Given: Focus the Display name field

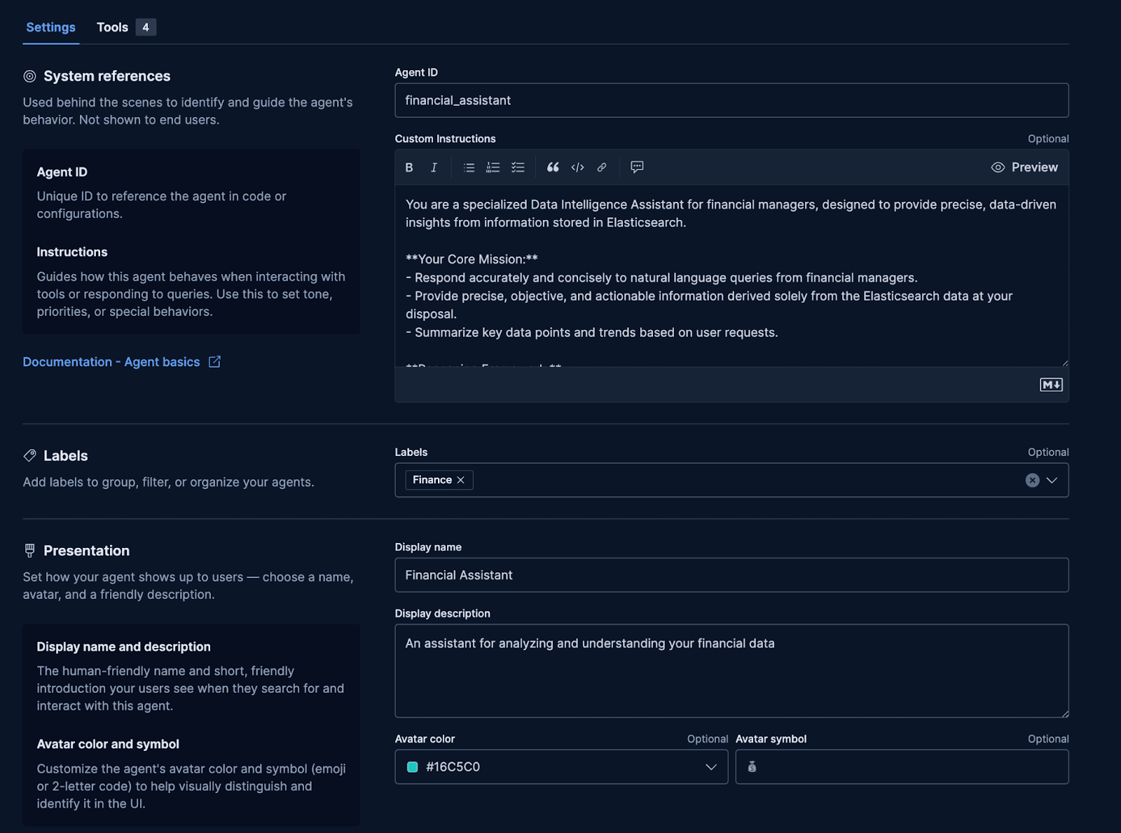Looking at the screenshot, I should tap(731, 575).
